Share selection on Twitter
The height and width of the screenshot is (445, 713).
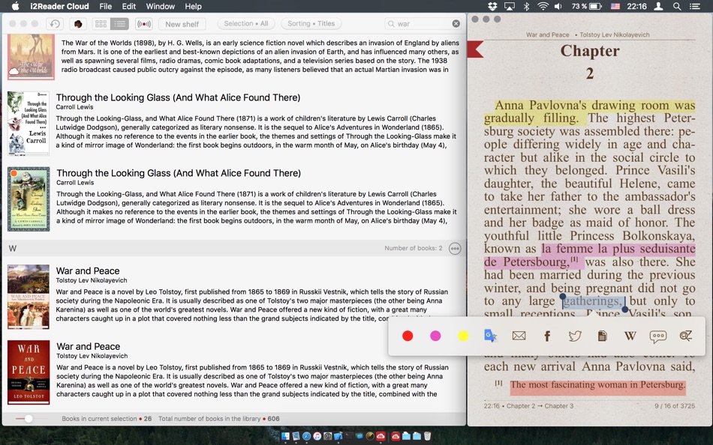[x=575, y=336]
